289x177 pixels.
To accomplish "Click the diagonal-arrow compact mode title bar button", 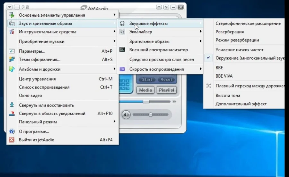I will (166, 7).
